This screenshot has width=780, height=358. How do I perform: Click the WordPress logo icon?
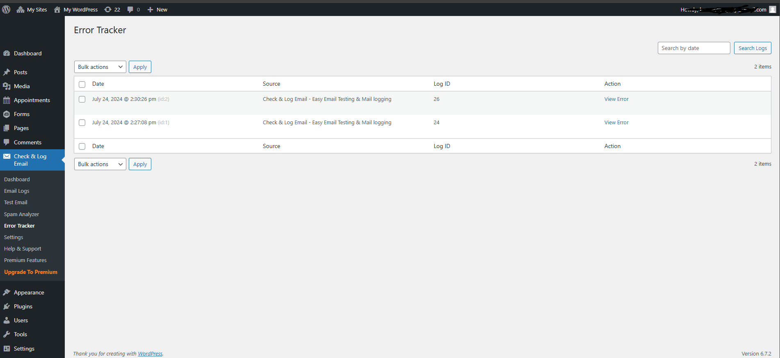pos(6,9)
